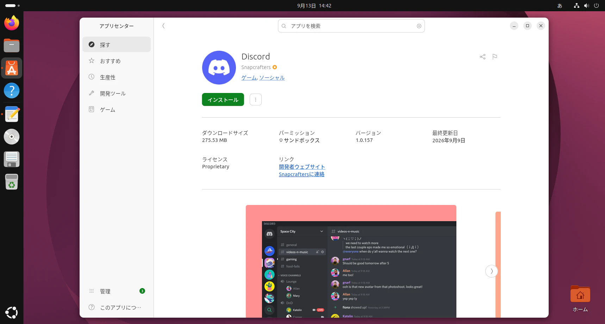The height and width of the screenshot is (324, 605).
Task: Open Help from the dock
Action: (x=12, y=91)
